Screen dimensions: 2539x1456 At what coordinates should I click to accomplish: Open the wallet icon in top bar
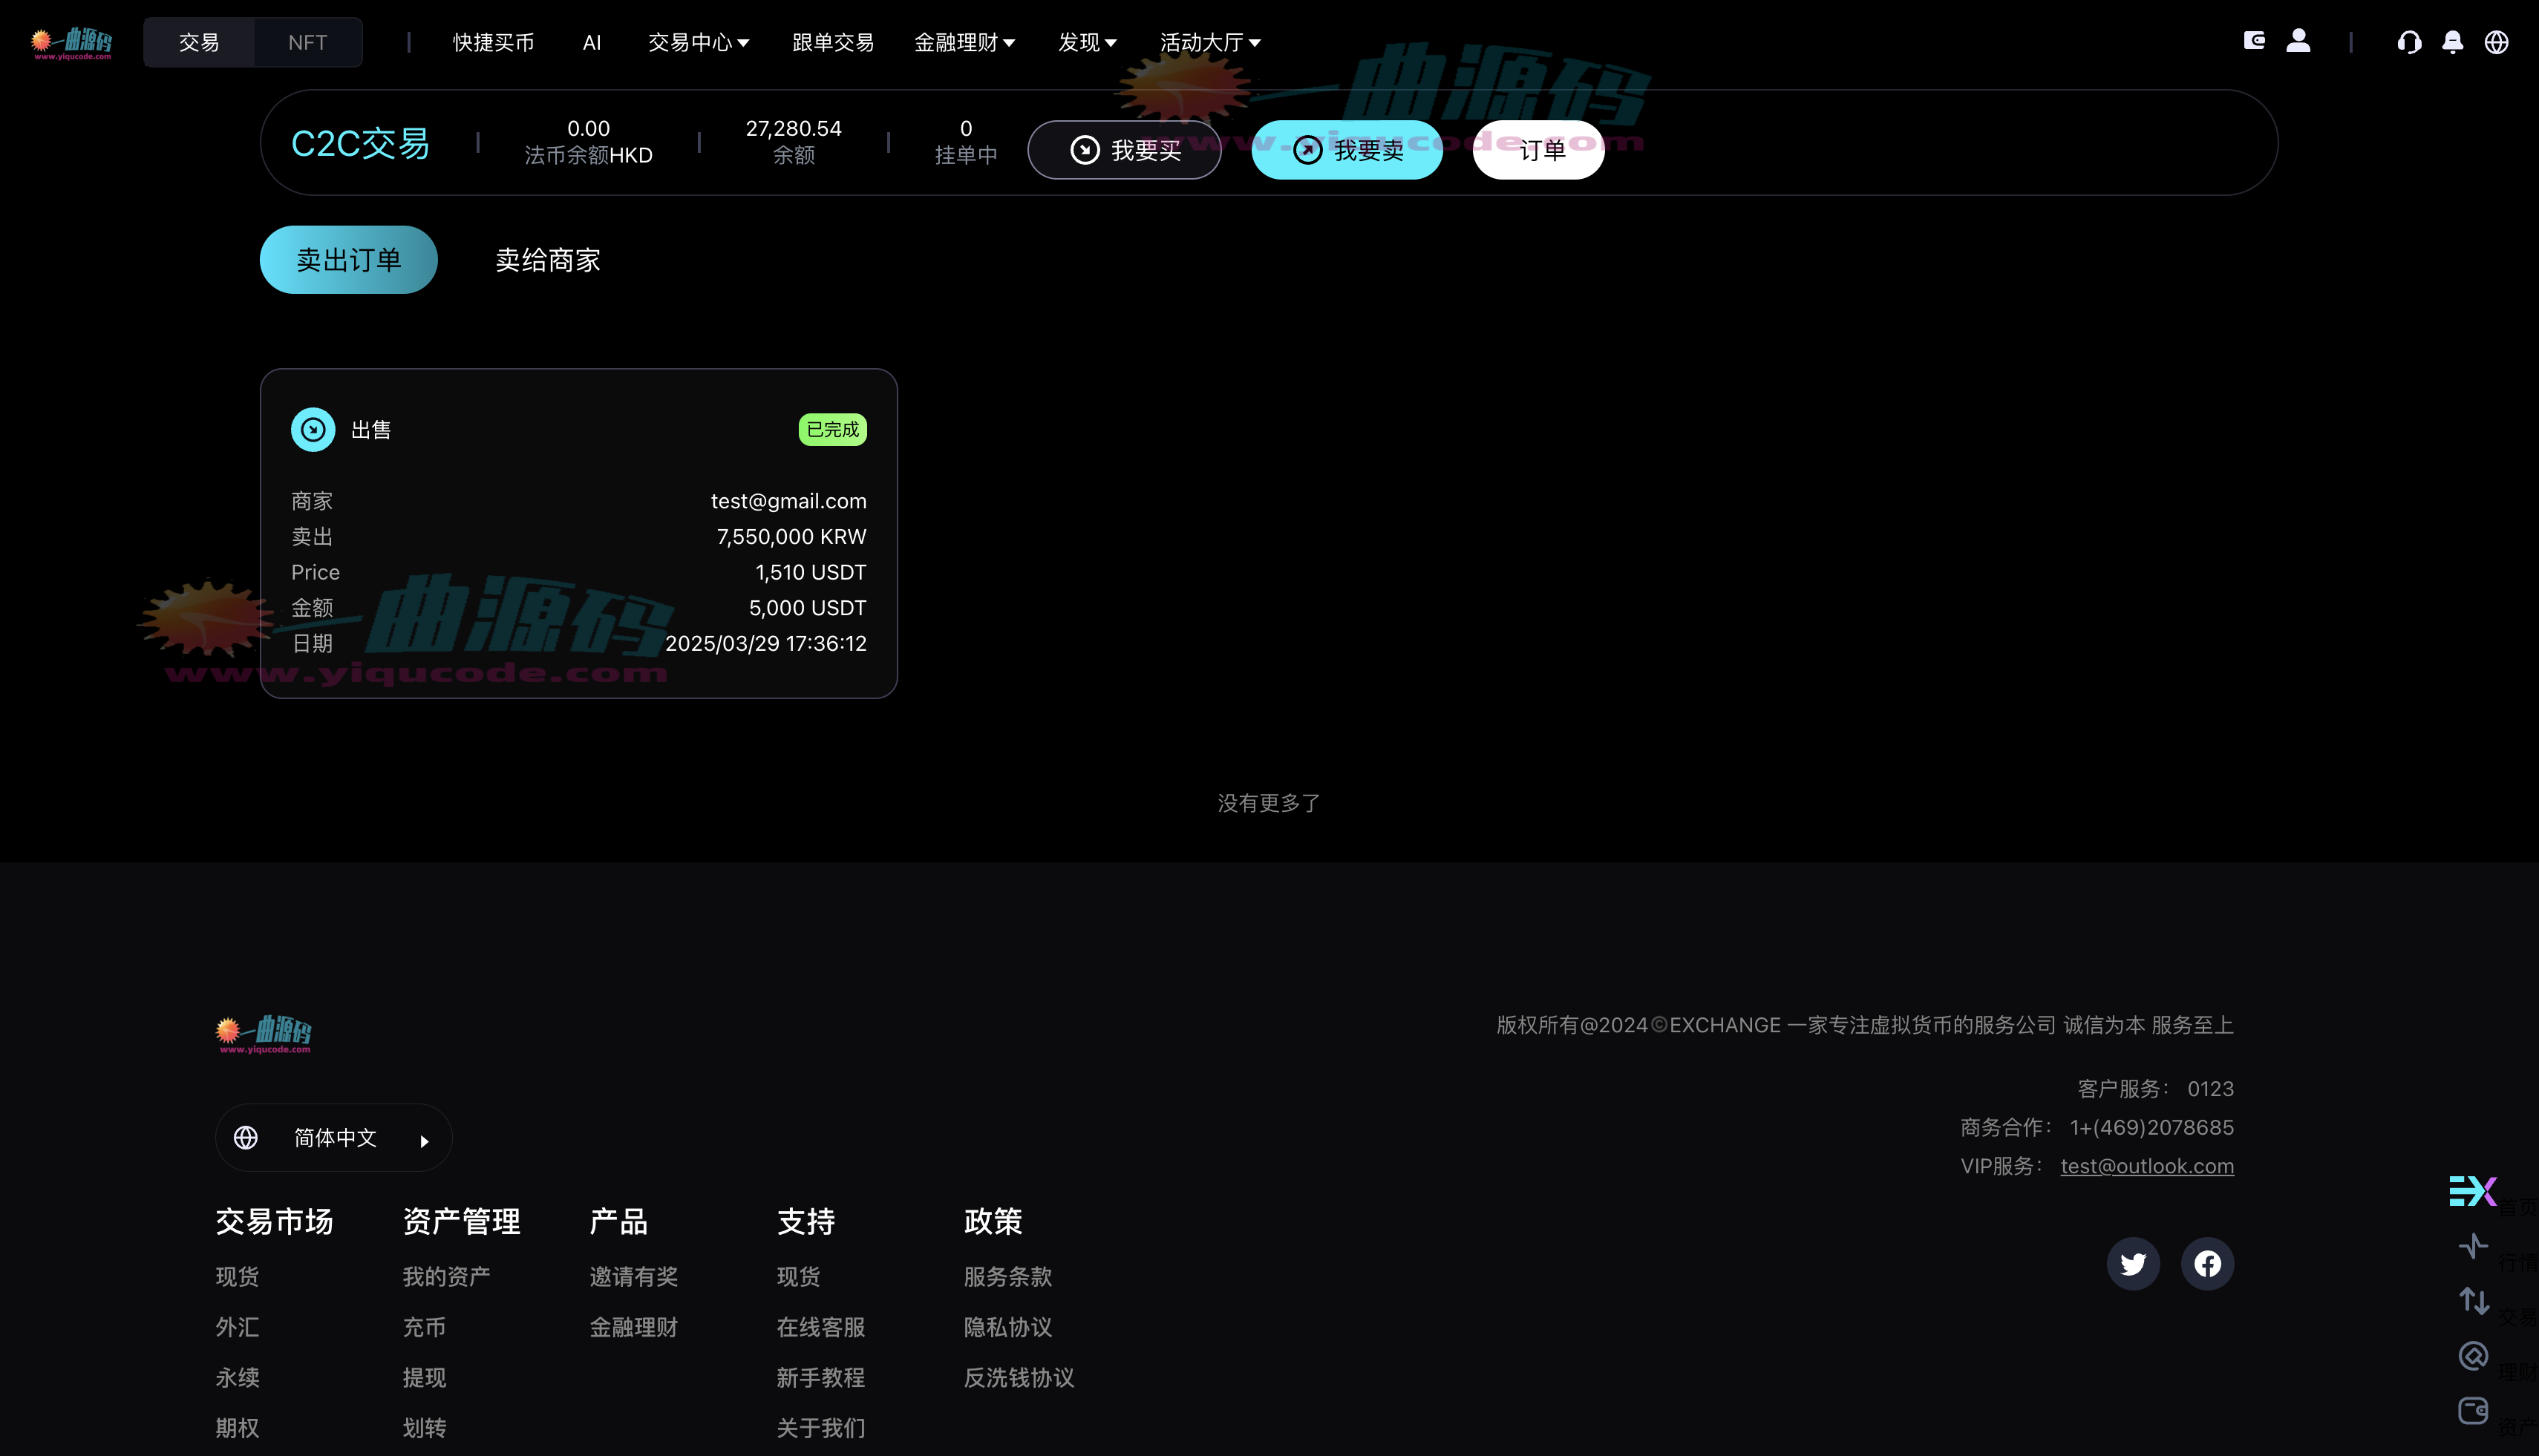(2255, 42)
